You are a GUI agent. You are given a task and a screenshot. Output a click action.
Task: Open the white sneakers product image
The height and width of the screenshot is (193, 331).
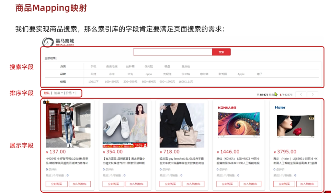pos(125,125)
